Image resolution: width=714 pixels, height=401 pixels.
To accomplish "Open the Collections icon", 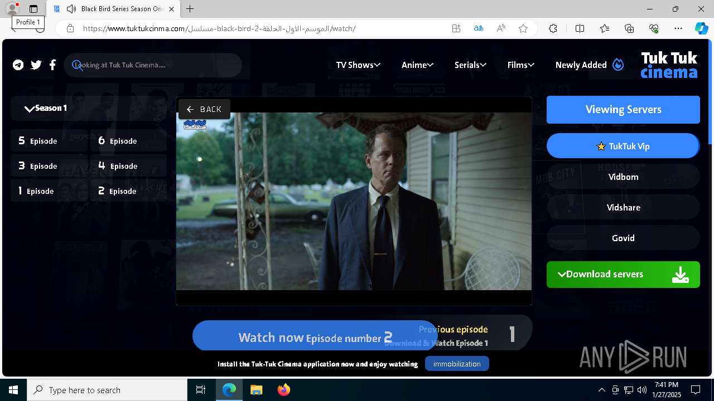I will point(629,28).
